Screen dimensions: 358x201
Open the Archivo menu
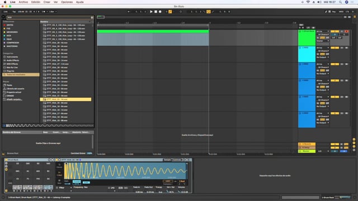coord(23,2)
